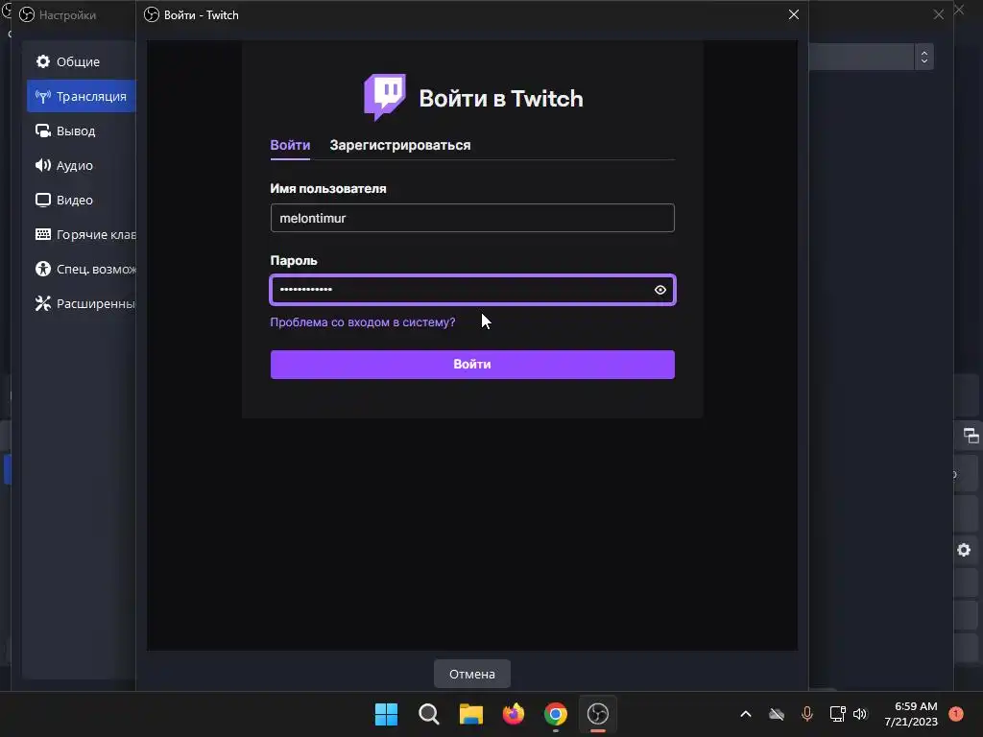Close the Настройки window

[x=939, y=14]
